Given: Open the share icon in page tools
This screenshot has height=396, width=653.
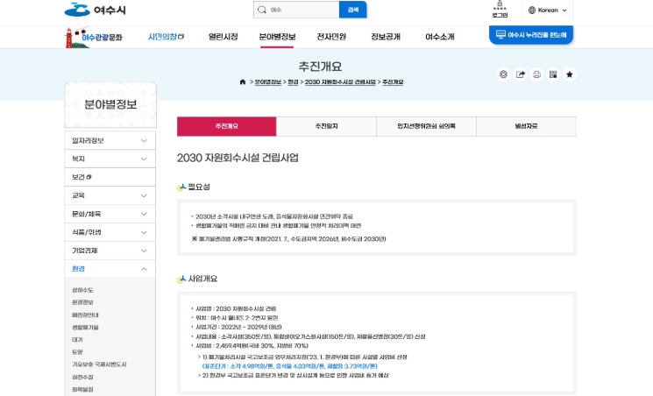Looking at the screenshot, I should coord(520,74).
